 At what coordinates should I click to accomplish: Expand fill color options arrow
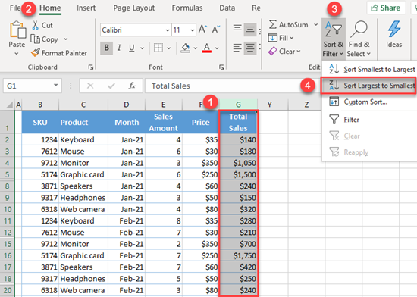coord(196,48)
